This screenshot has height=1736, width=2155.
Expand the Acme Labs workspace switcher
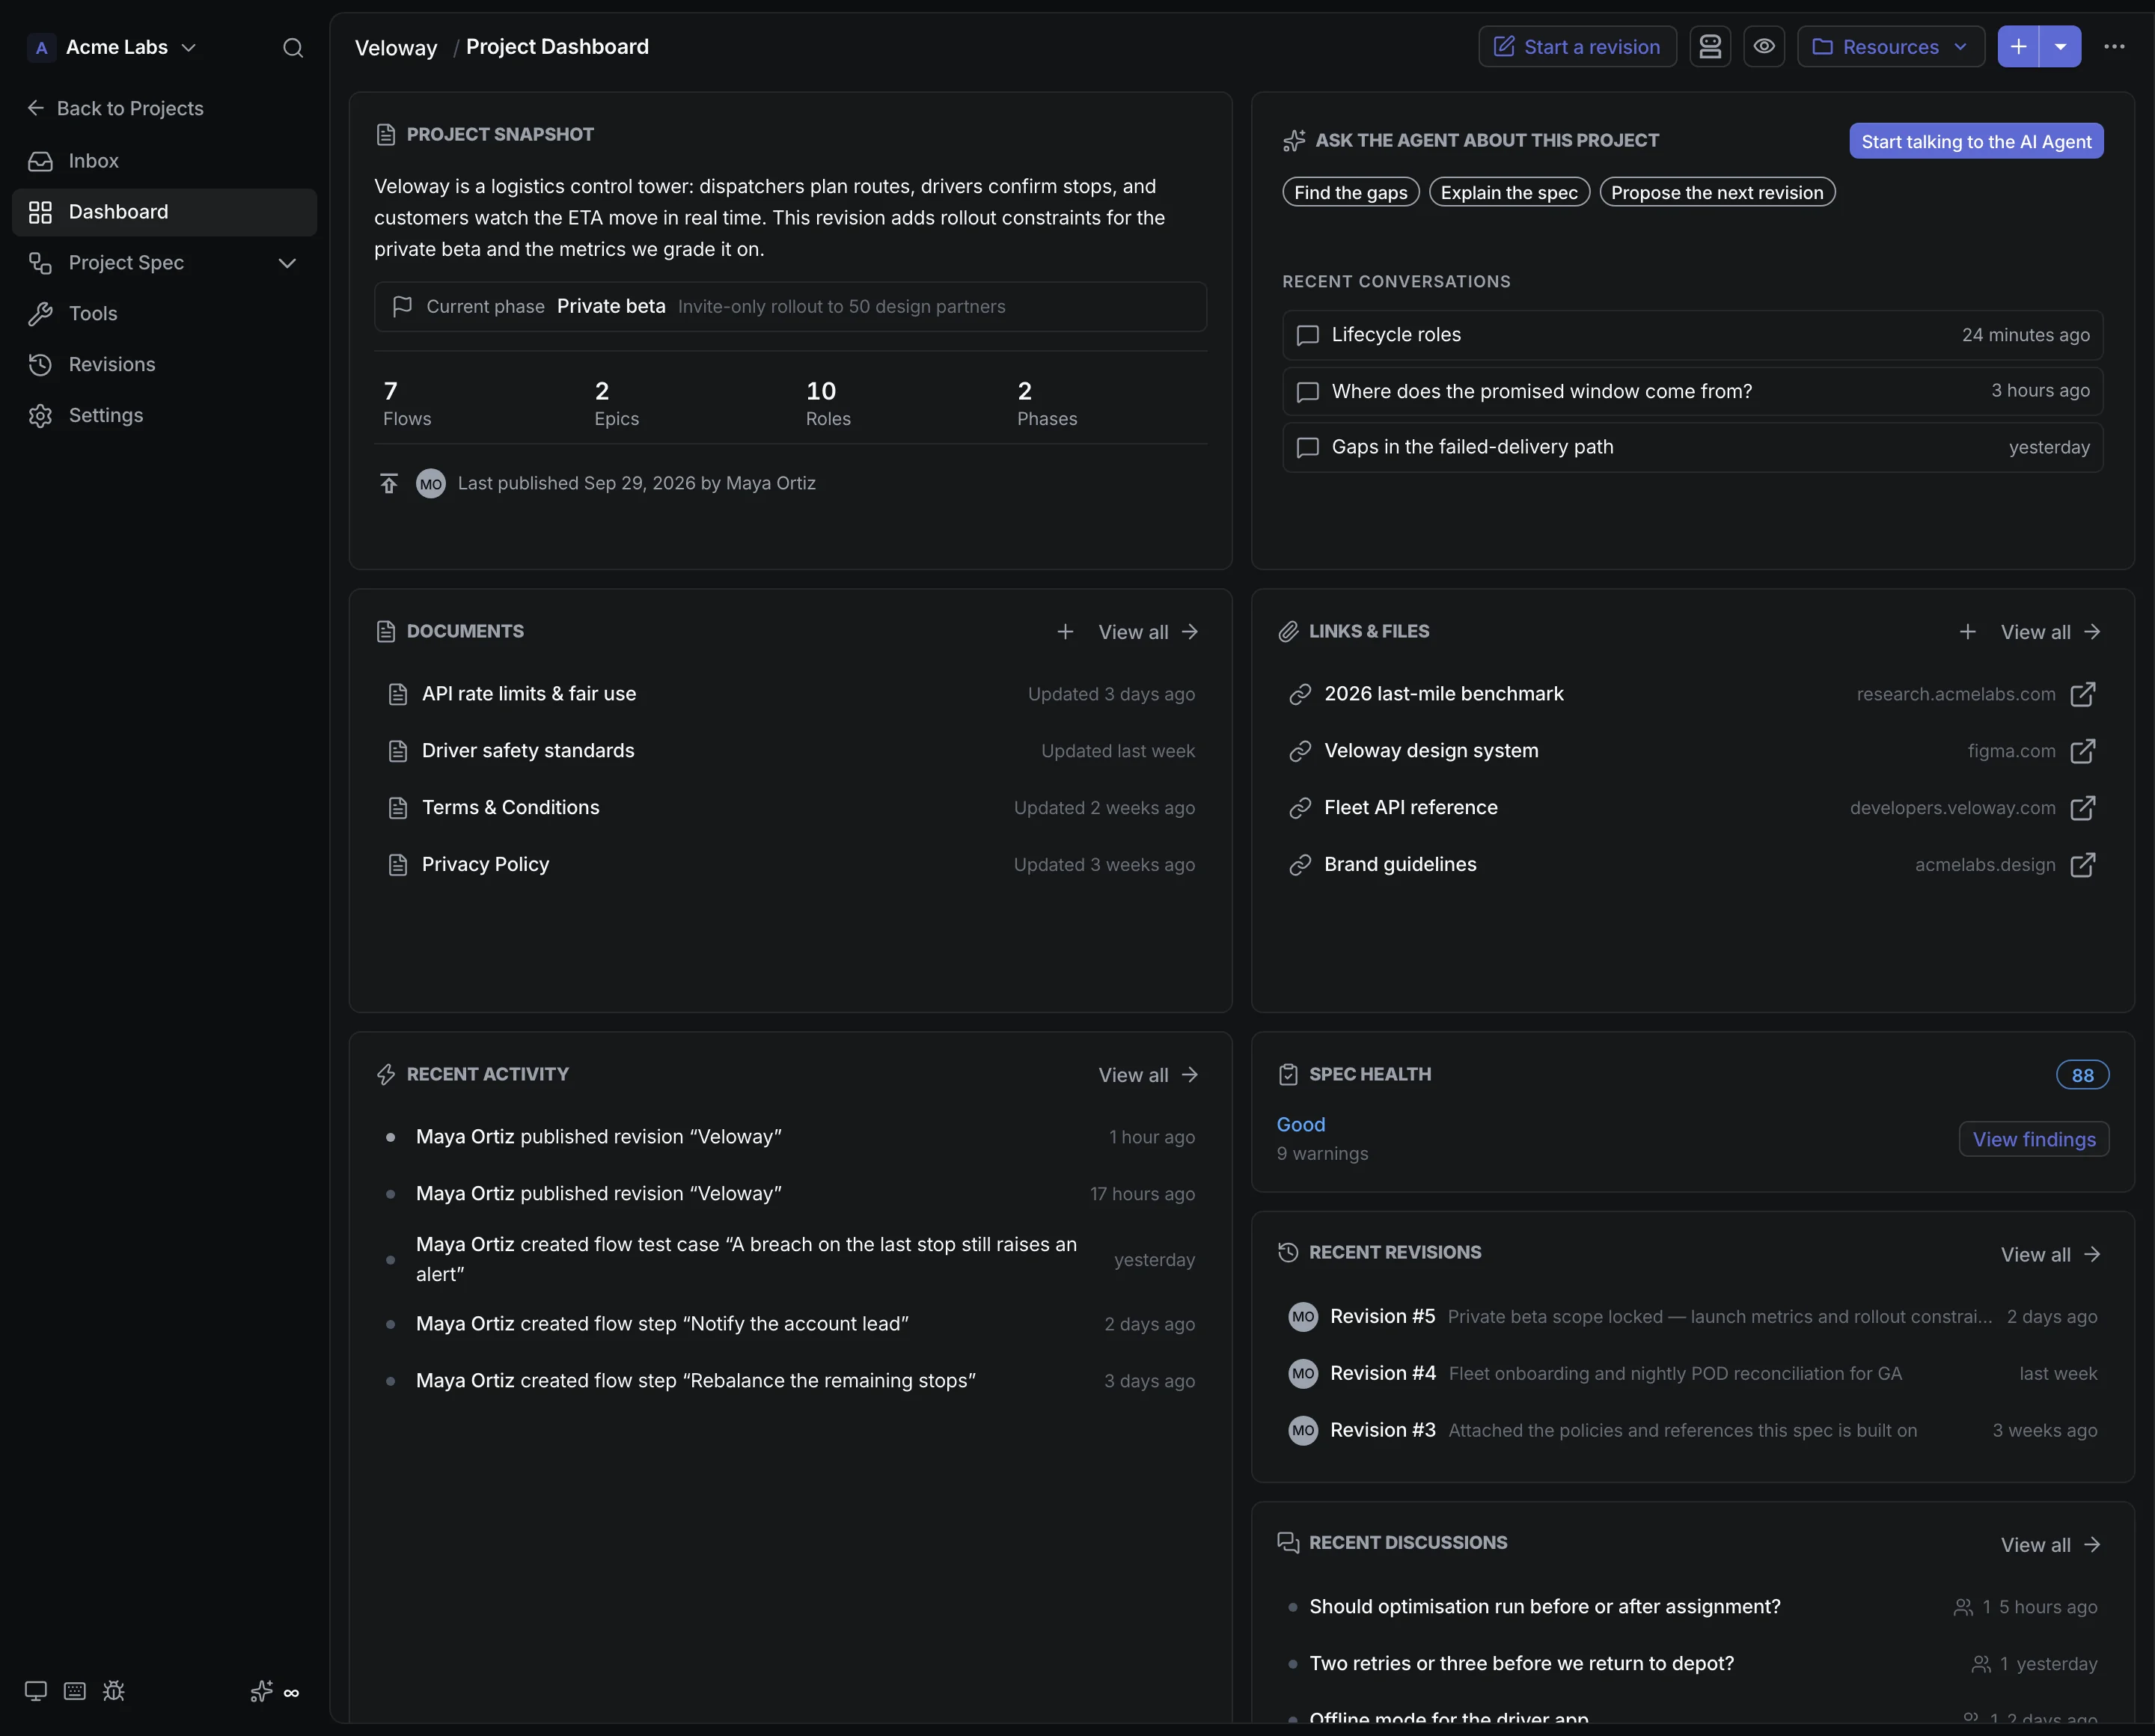(x=112, y=47)
